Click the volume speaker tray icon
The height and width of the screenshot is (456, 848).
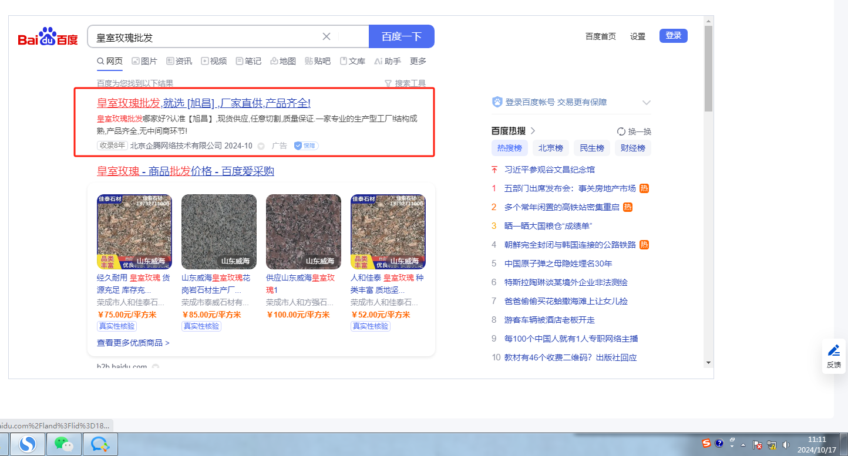786,444
